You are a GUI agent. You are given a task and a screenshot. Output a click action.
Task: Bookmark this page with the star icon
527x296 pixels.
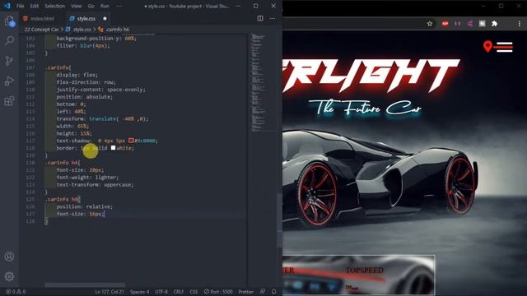tap(430, 24)
